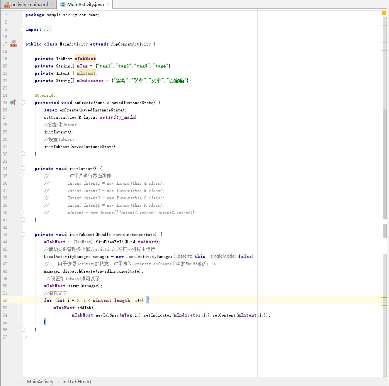Viewport: 389px width, 386px height.
Task: Collapse the initIntent method at line 34
Action: tap(23, 169)
